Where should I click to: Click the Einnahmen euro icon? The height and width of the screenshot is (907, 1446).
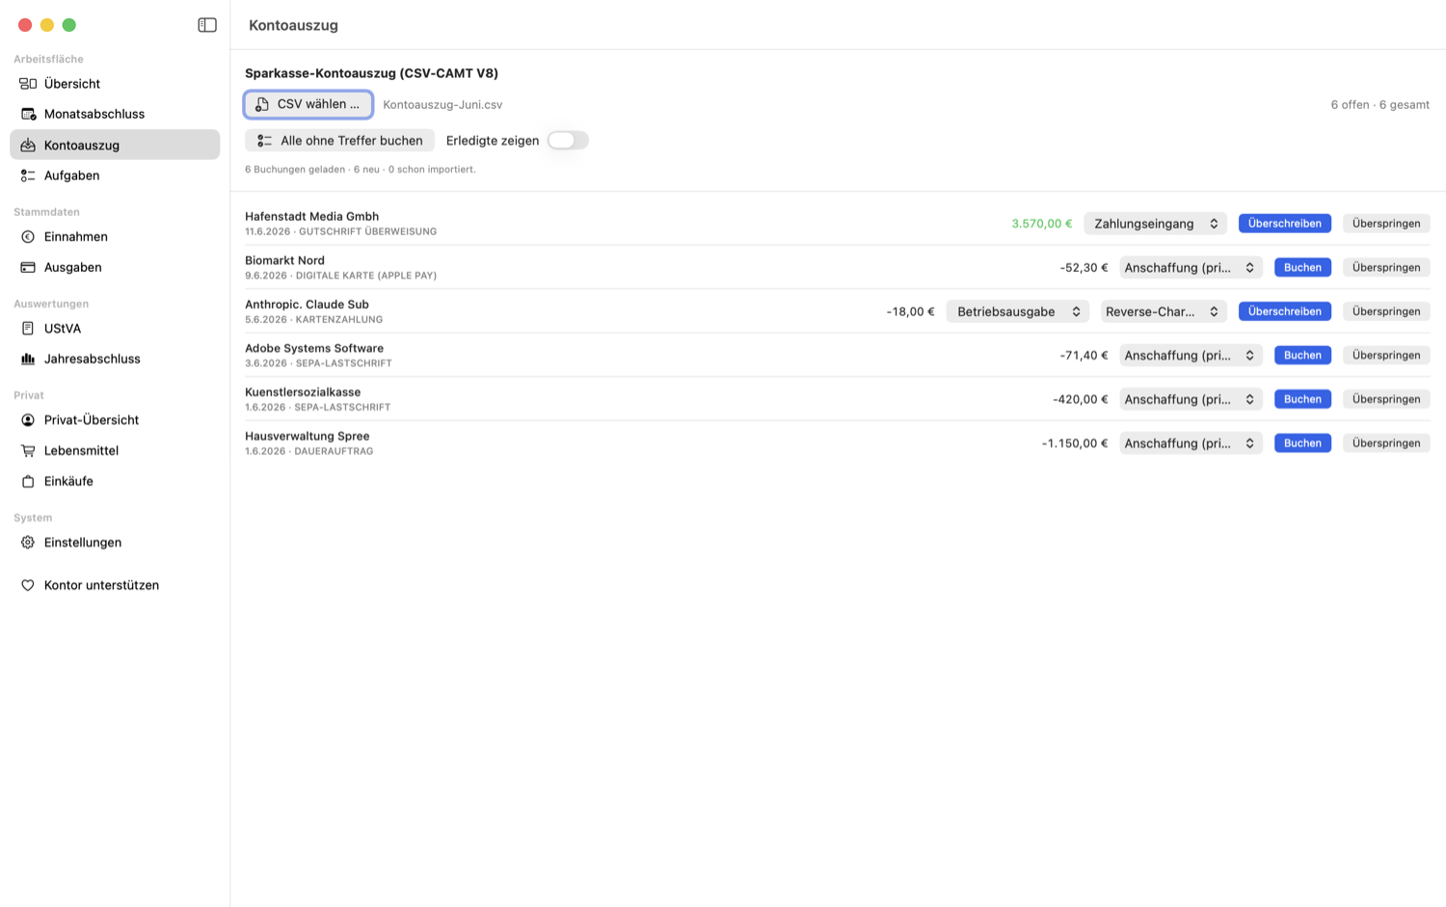coord(28,237)
